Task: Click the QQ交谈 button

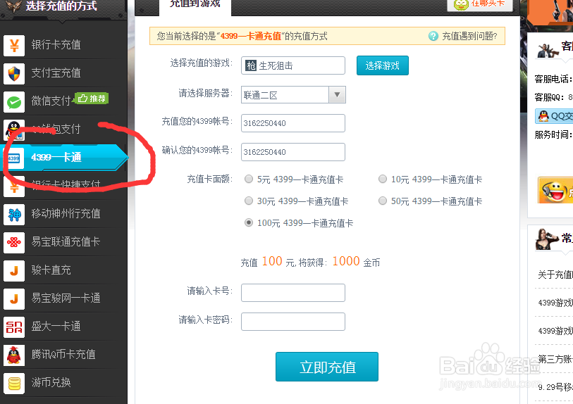Action: click(554, 116)
